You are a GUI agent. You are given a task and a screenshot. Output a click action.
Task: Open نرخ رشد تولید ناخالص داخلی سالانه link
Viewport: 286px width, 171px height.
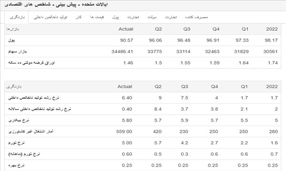[40, 109]
